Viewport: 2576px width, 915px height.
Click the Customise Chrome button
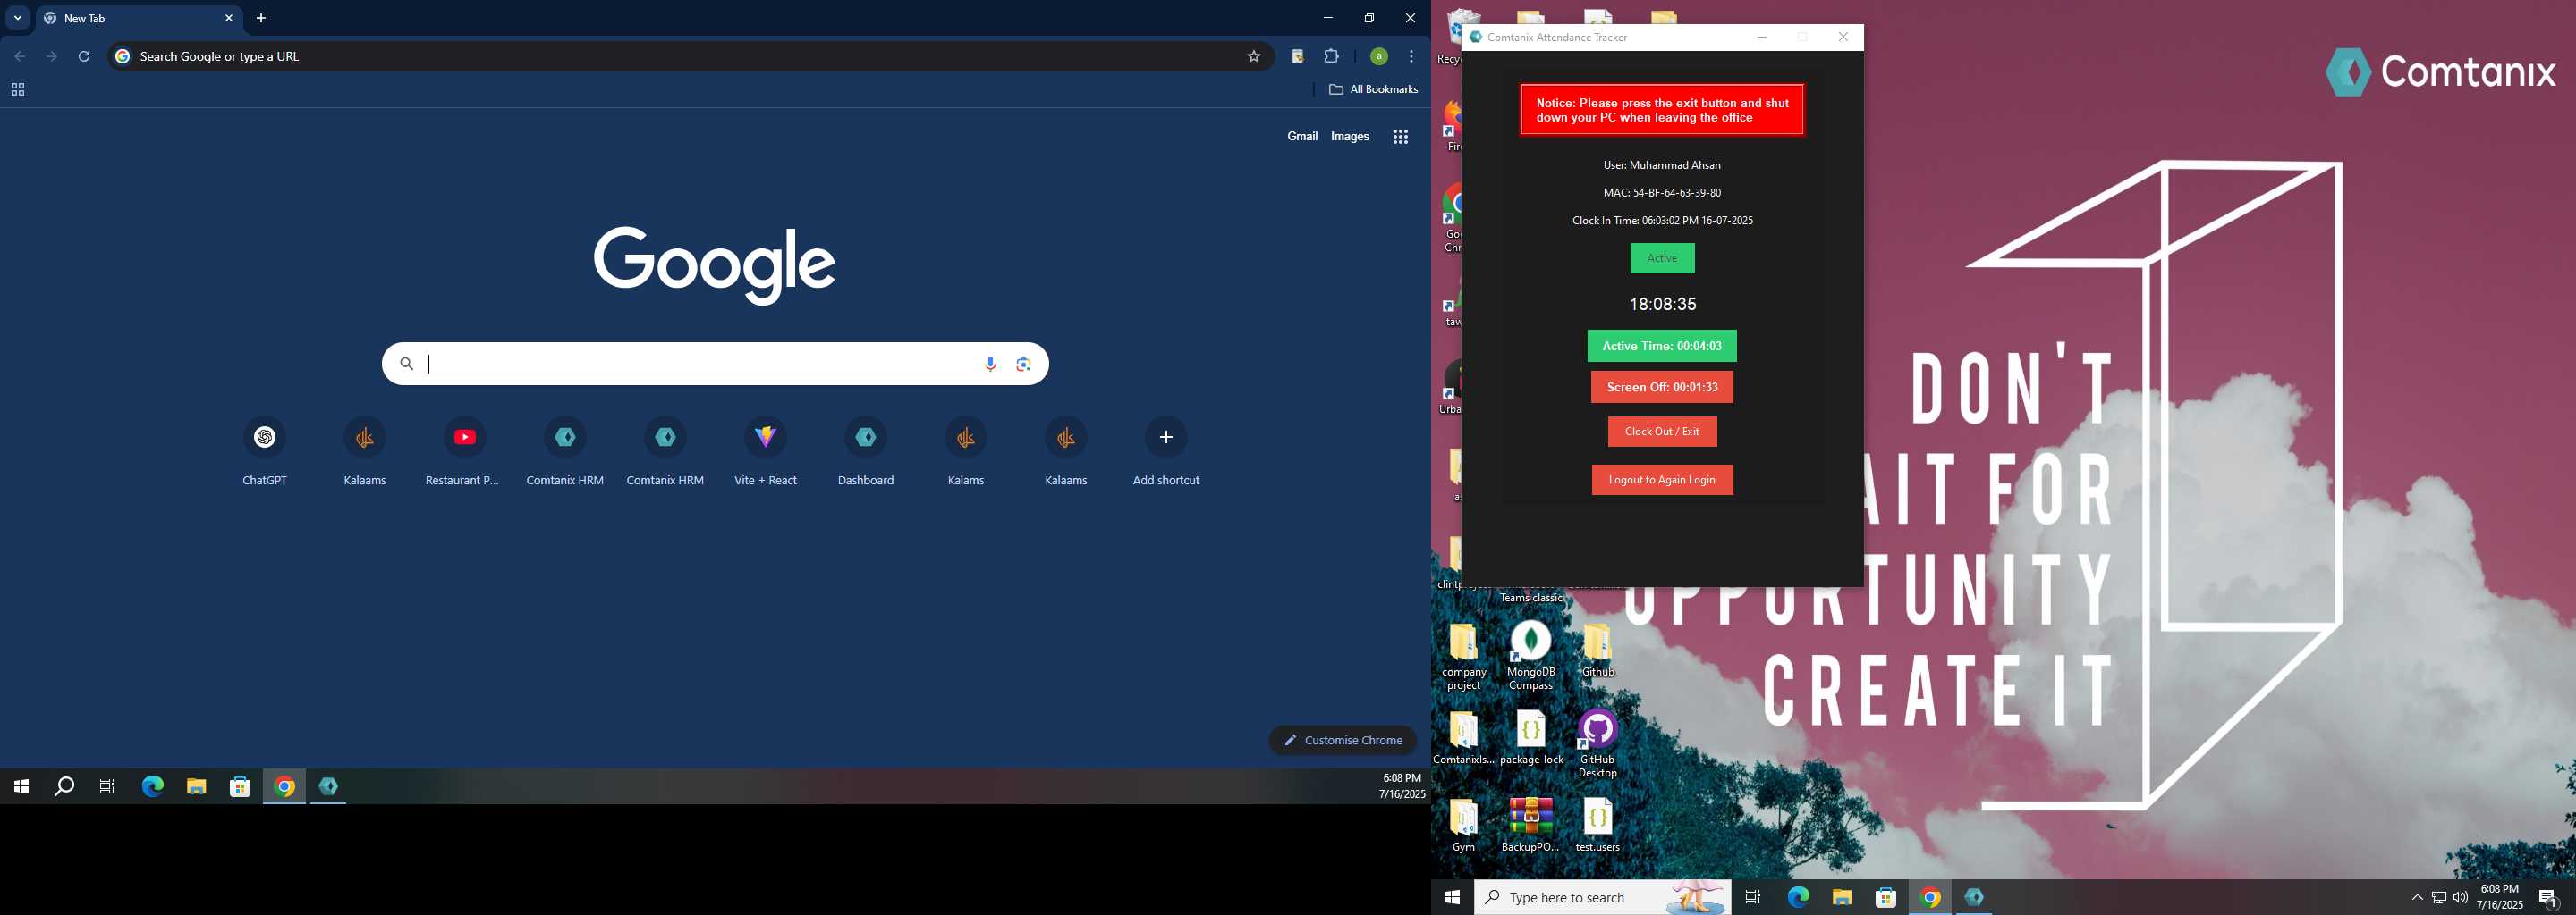(x=1342, y=740)
